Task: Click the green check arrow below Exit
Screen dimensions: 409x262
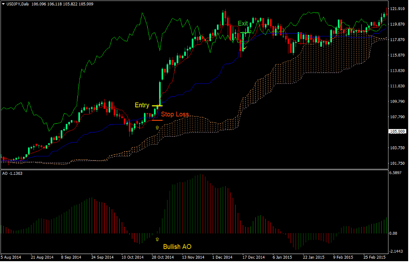Action: [244, 48]
